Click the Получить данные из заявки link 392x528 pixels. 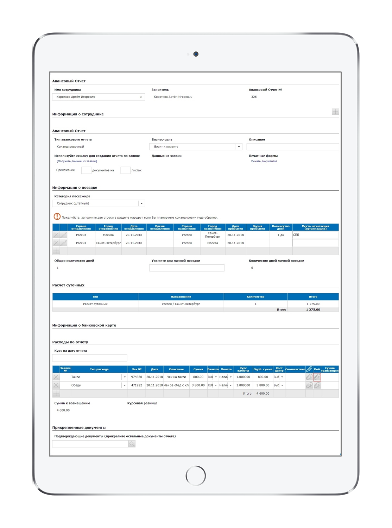pyautogui.click(x=77, y=161)
